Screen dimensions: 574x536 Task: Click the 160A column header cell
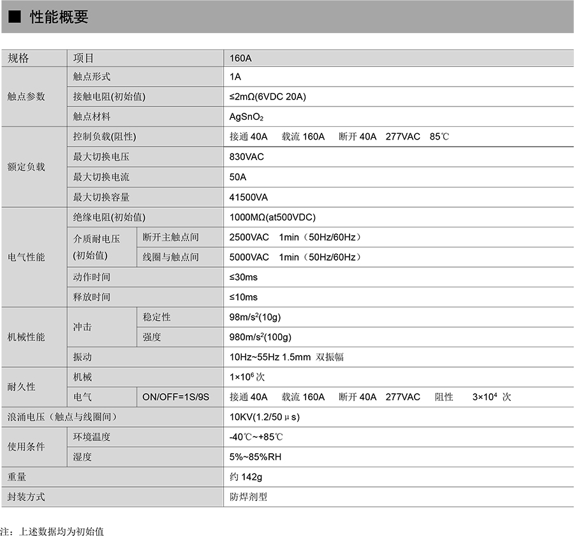click(x=240, y=58)
